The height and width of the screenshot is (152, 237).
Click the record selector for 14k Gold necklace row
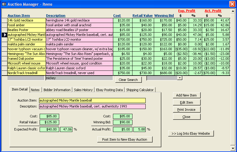coord(5,20)
